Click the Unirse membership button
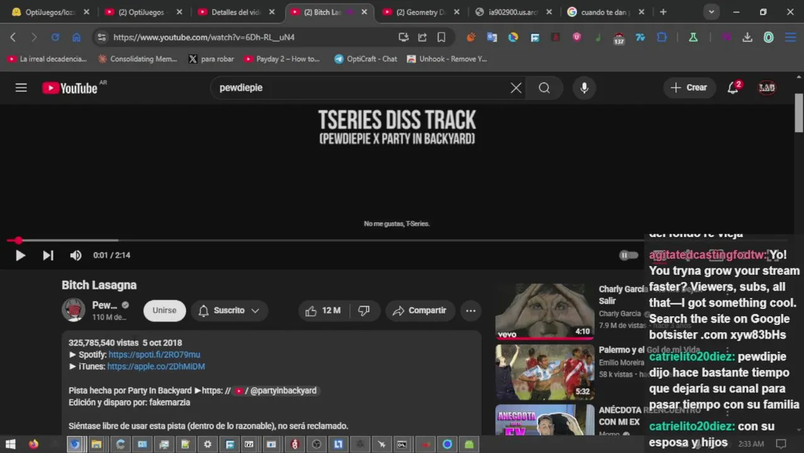 pyautogui.click(x=164, y=310)
